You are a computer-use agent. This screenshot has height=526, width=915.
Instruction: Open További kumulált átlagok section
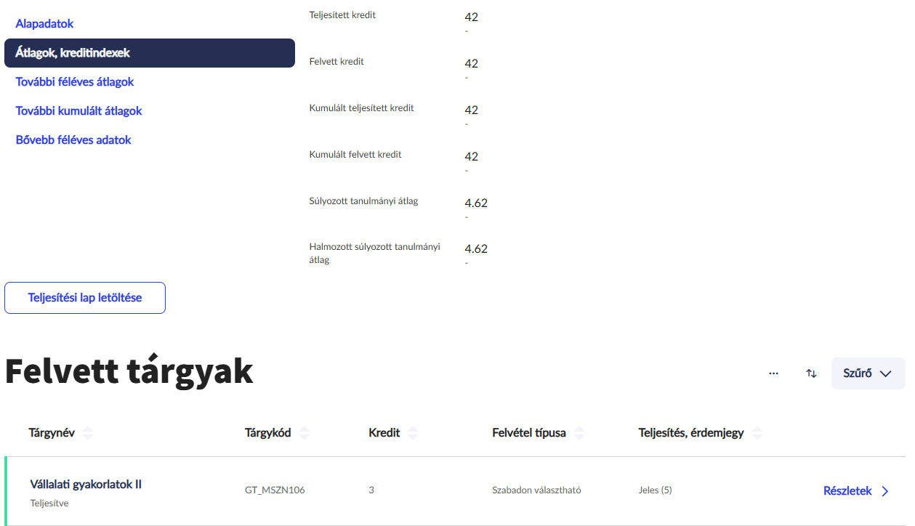tap(78, 111)
